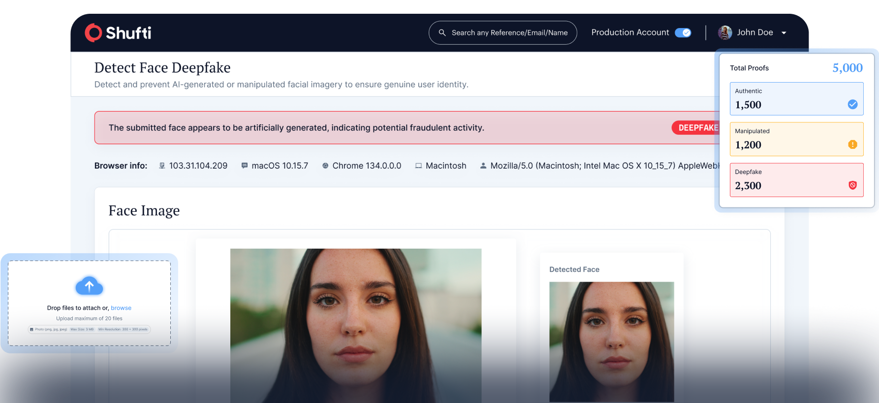Image resolution: width=879 pixels, height=403 pixels.
Task: Select the Deepfake proofs card
Action: coord(796,180)
